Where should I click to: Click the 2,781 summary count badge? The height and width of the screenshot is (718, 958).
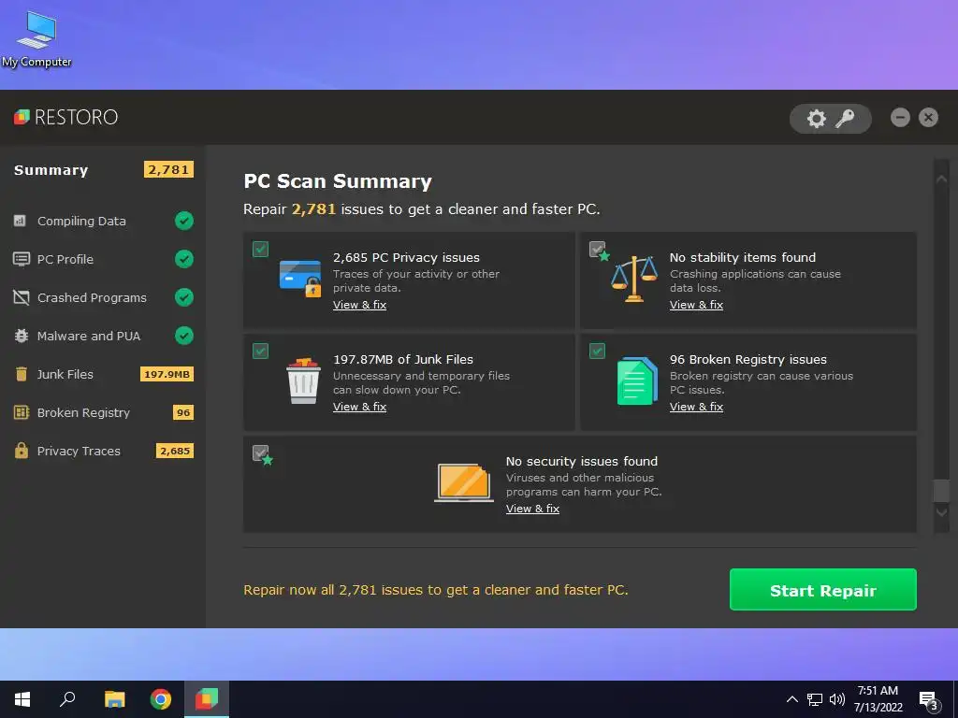(168, 170)
